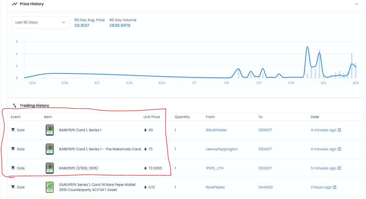Click the Date column header
The height and width of the screenshot is (199, 366).
[x=315, y=117]
